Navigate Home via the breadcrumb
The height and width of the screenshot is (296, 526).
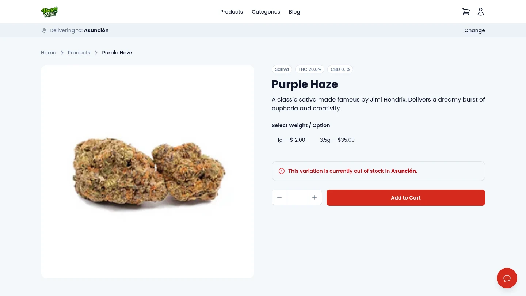(x=49, y=53)
